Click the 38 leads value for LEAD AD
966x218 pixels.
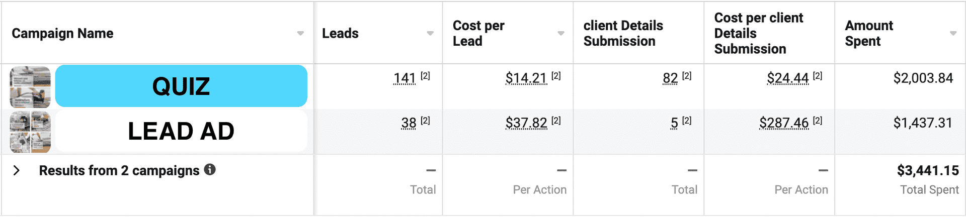click(409, 123)
